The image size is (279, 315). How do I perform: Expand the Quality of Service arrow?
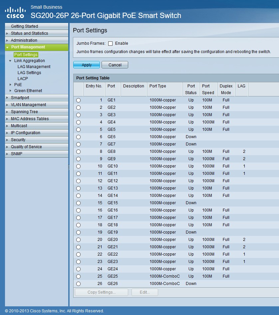point(7,147)
